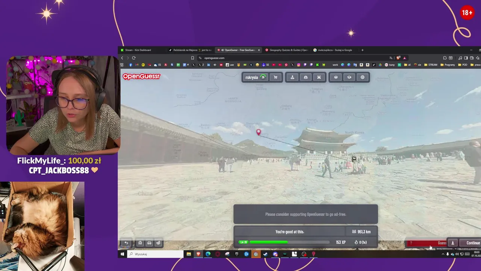This screenshot has width=481, height=271.
Task: Switch to the Październik na Majorce tab
Action: 190,50
